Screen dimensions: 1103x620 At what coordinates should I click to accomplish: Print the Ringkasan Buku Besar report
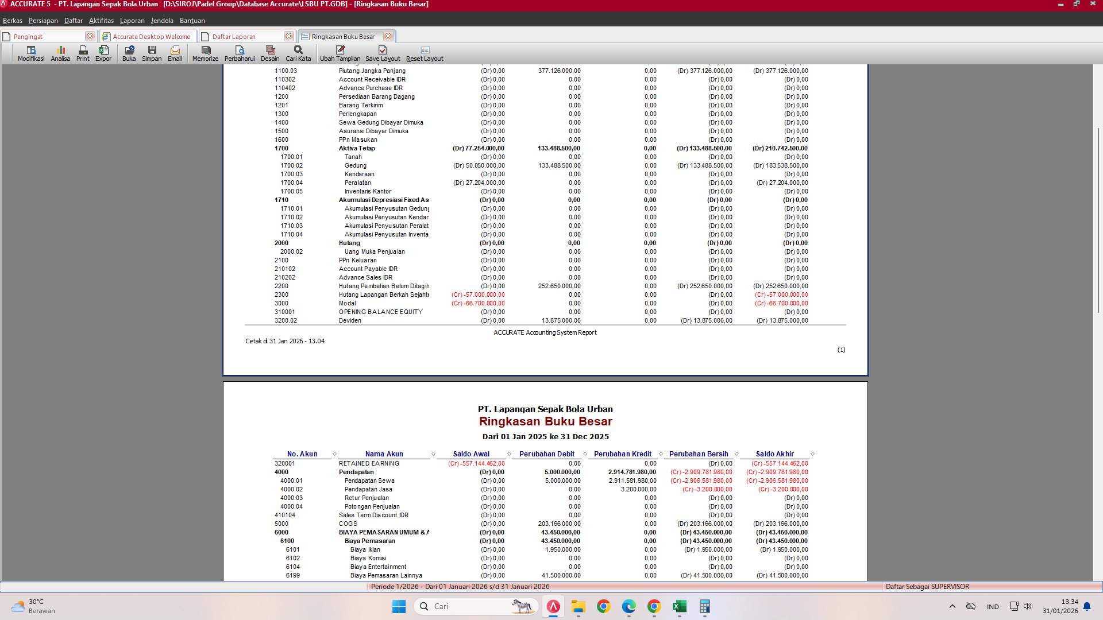click(82, 53)
